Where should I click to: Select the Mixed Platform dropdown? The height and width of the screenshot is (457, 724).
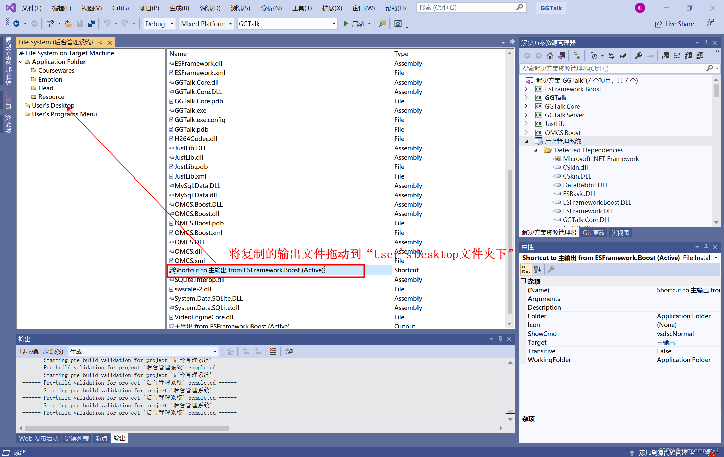(206, 24)
